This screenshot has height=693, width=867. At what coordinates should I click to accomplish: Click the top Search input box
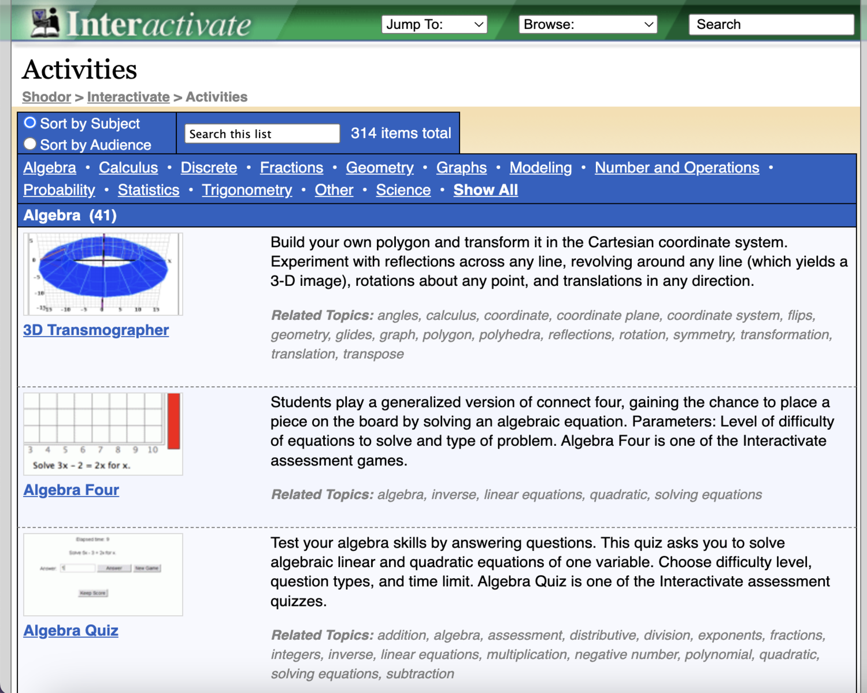pos(771,24)
